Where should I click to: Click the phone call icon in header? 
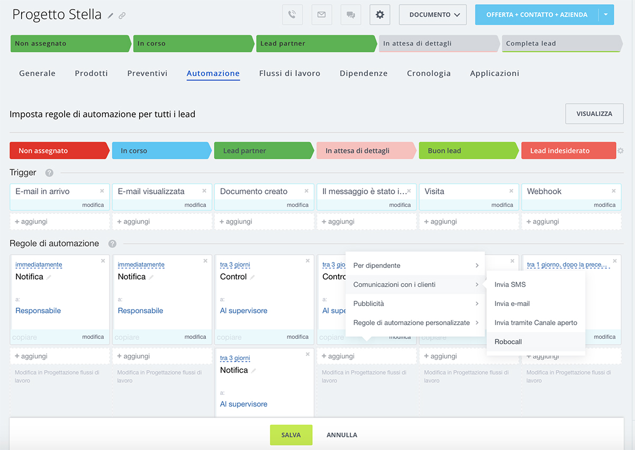tap(293, 15)
